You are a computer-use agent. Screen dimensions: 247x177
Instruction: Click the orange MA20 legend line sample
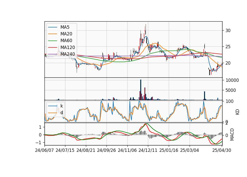[x=52, y=34]
